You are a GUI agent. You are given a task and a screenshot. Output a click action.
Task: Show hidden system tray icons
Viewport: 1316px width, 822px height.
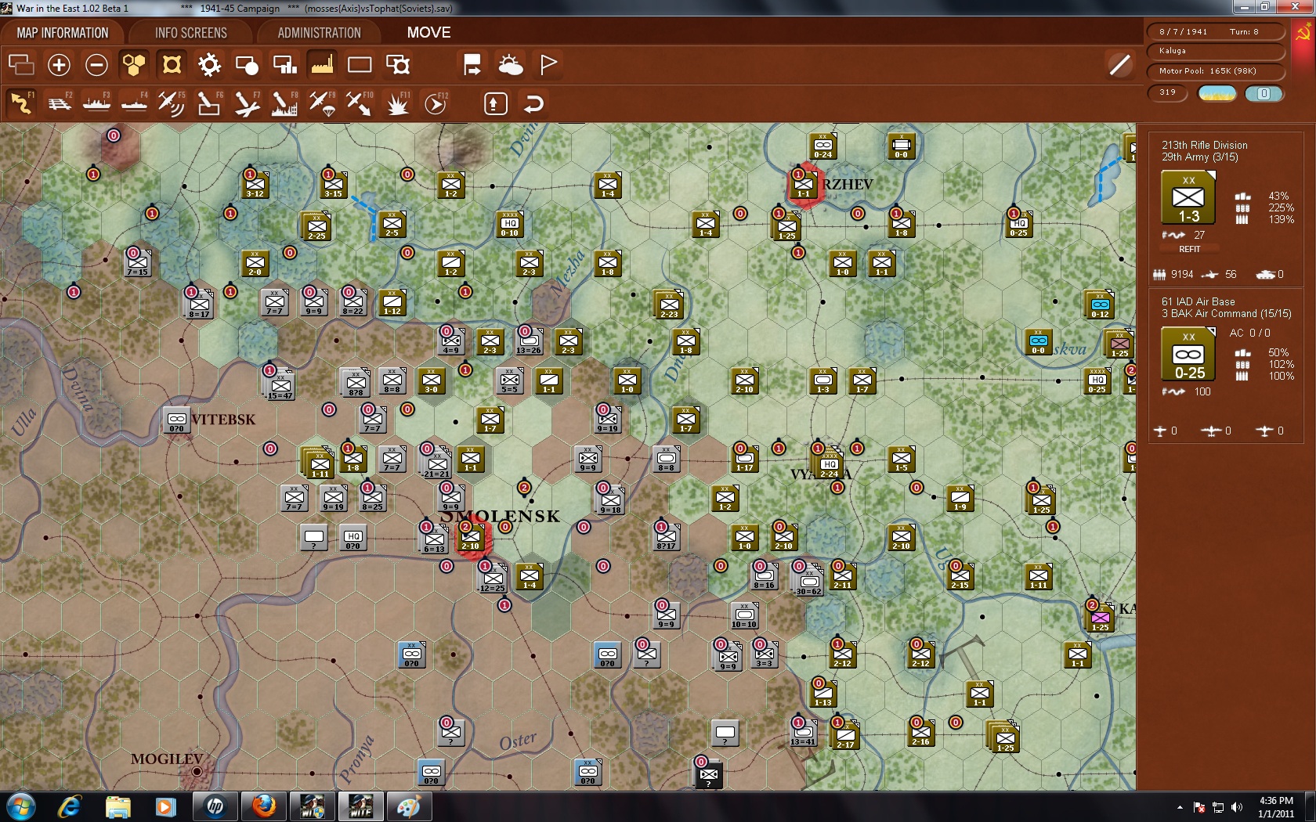tap(1180, 807)
